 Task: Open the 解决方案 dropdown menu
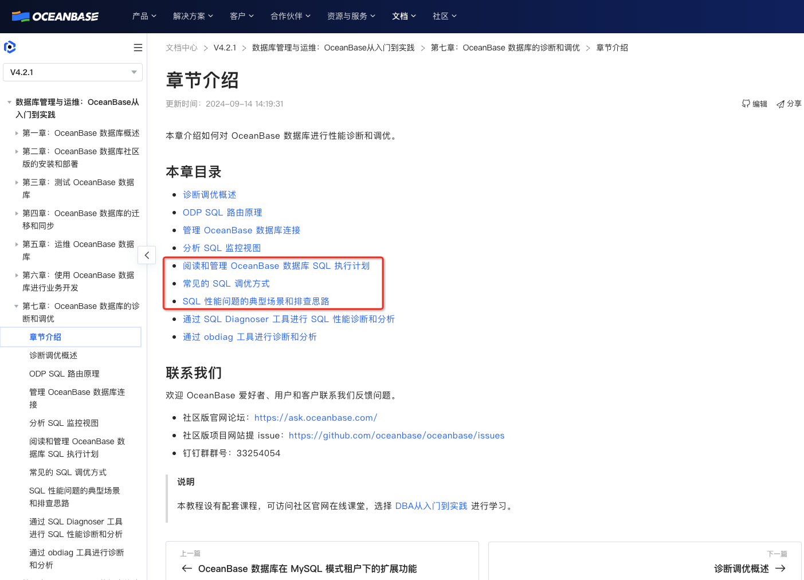193,16
